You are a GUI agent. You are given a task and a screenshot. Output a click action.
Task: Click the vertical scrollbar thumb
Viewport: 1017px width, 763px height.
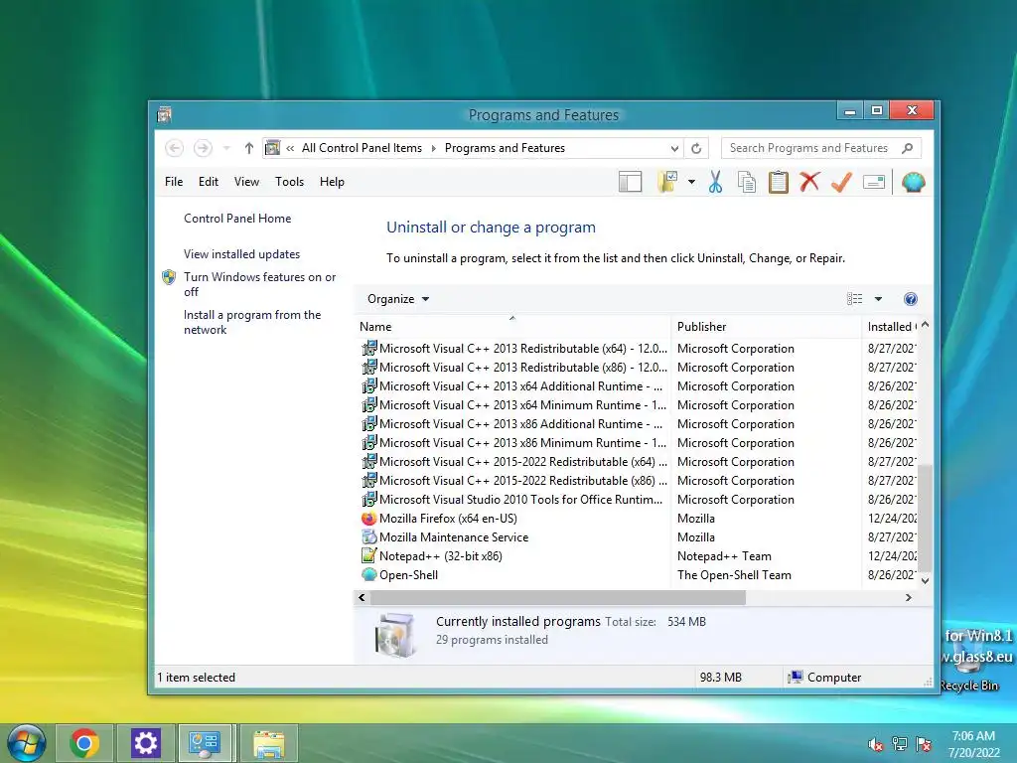click(926, 517)
